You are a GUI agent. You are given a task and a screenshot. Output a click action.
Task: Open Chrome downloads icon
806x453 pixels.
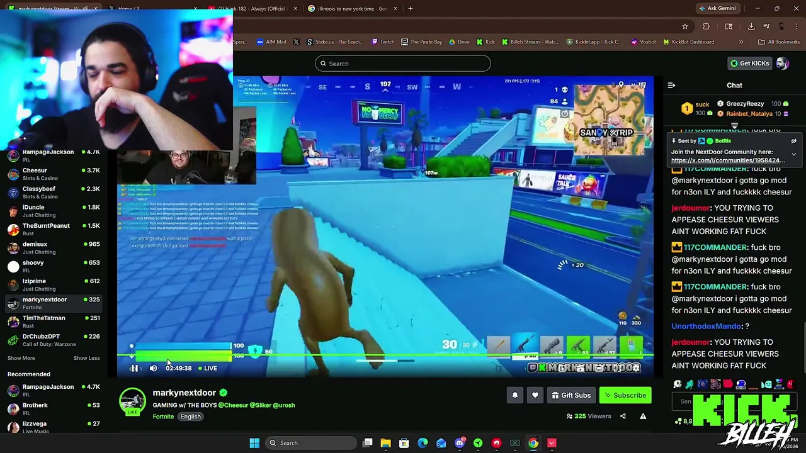tap(751, 26)
